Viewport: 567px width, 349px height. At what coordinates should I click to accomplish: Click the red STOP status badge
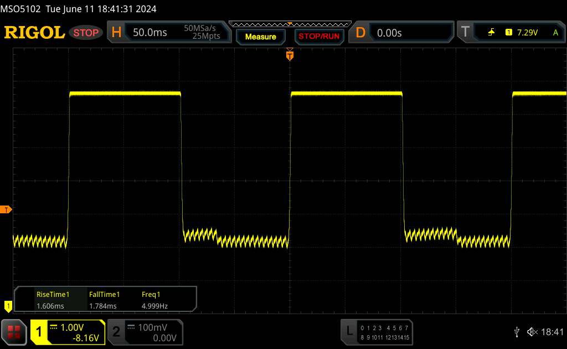click(x=86, y=33)
